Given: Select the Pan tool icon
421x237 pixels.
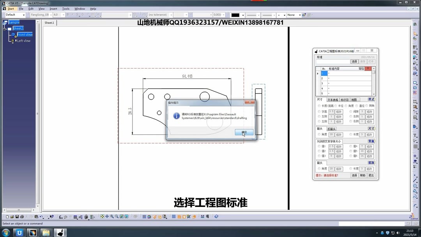Looking at the screenshot, I should 107,216.
